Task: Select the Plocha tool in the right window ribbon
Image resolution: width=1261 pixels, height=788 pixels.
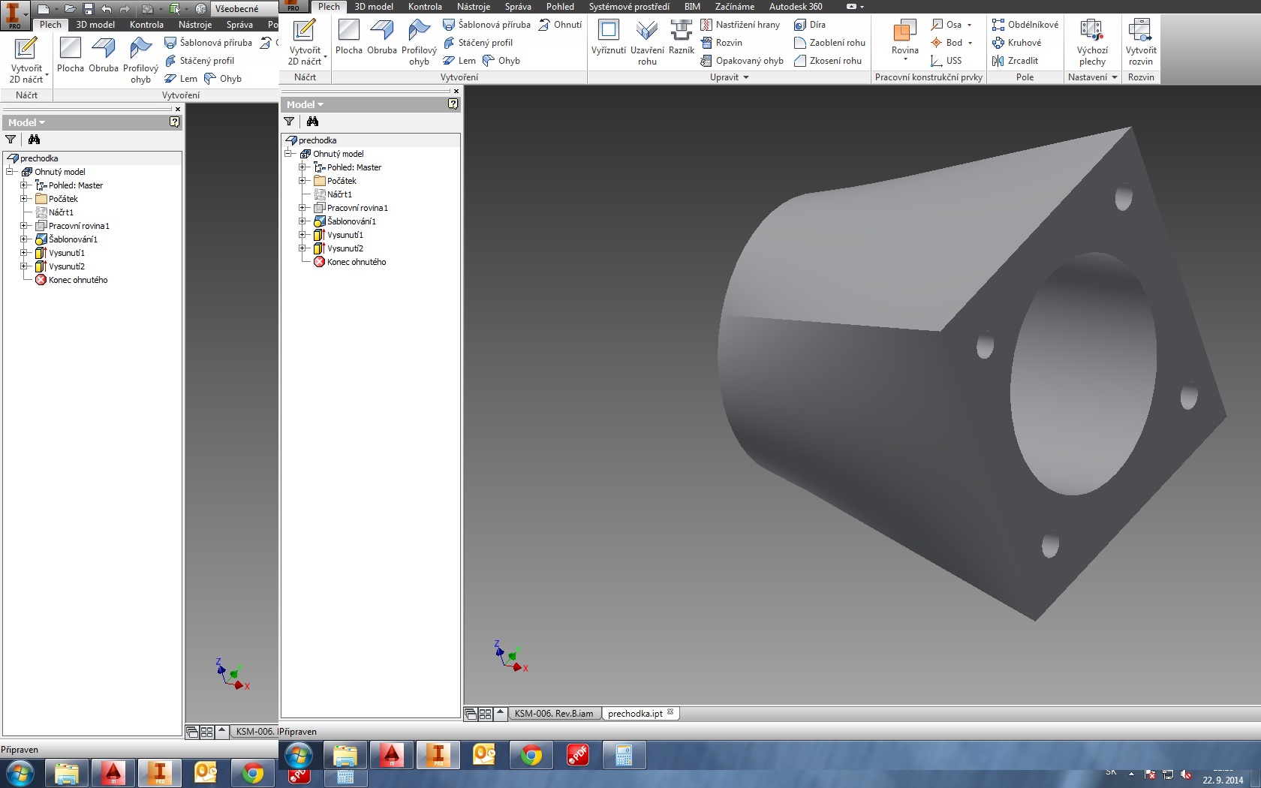Action: click(349, 38)
